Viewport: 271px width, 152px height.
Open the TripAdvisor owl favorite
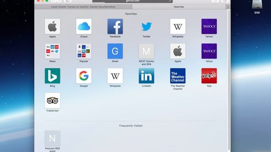coord(53,100)
